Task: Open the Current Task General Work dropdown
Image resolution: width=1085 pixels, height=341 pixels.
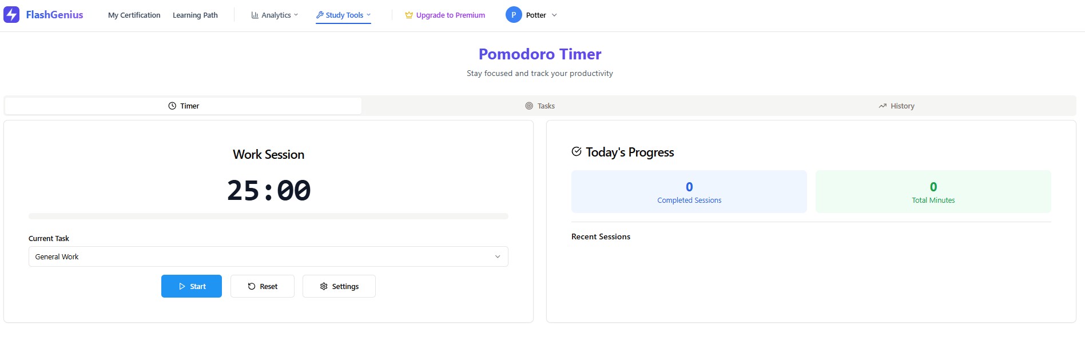Action: click(268, 256)
